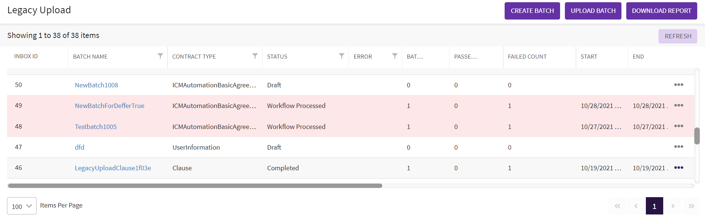Open three-dot menu for LegacyUploadClause1f03e
This screenshot has height=220, width=705.
click(x=678, y=168)
